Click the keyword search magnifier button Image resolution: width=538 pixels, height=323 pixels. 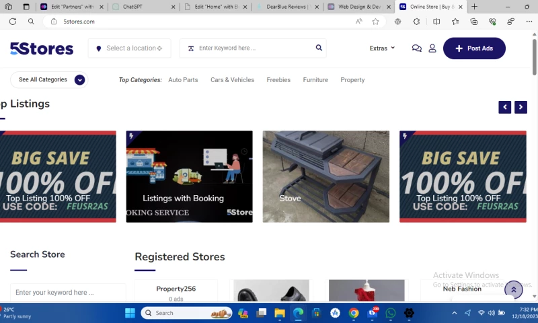point(319,48)
